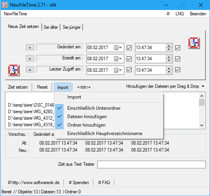Switch to the Sei jünger tab
210x196 pixels.
tap(72, 27)
